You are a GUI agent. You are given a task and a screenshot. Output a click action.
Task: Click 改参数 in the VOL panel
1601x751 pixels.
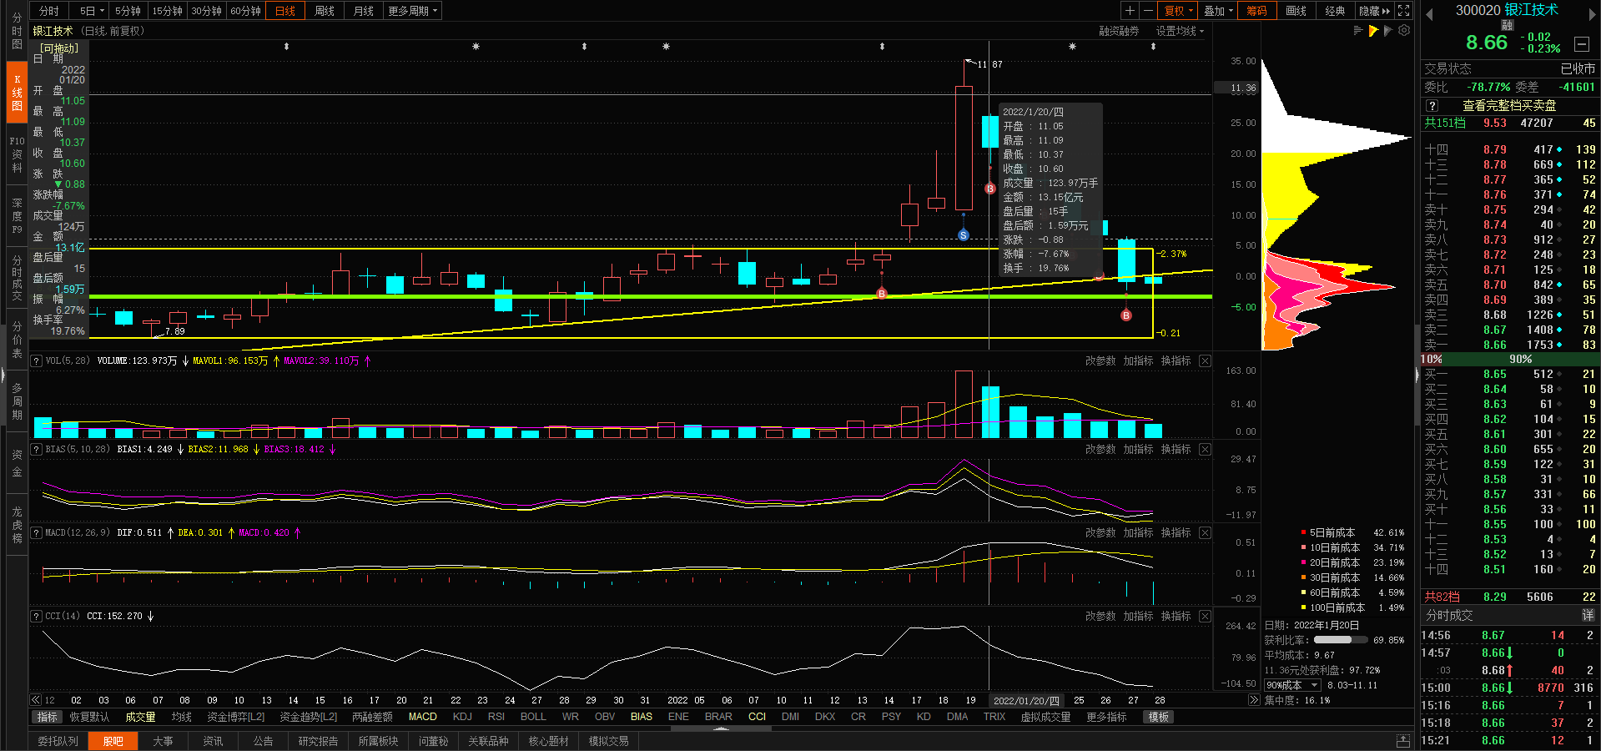tap(1100, 360)
